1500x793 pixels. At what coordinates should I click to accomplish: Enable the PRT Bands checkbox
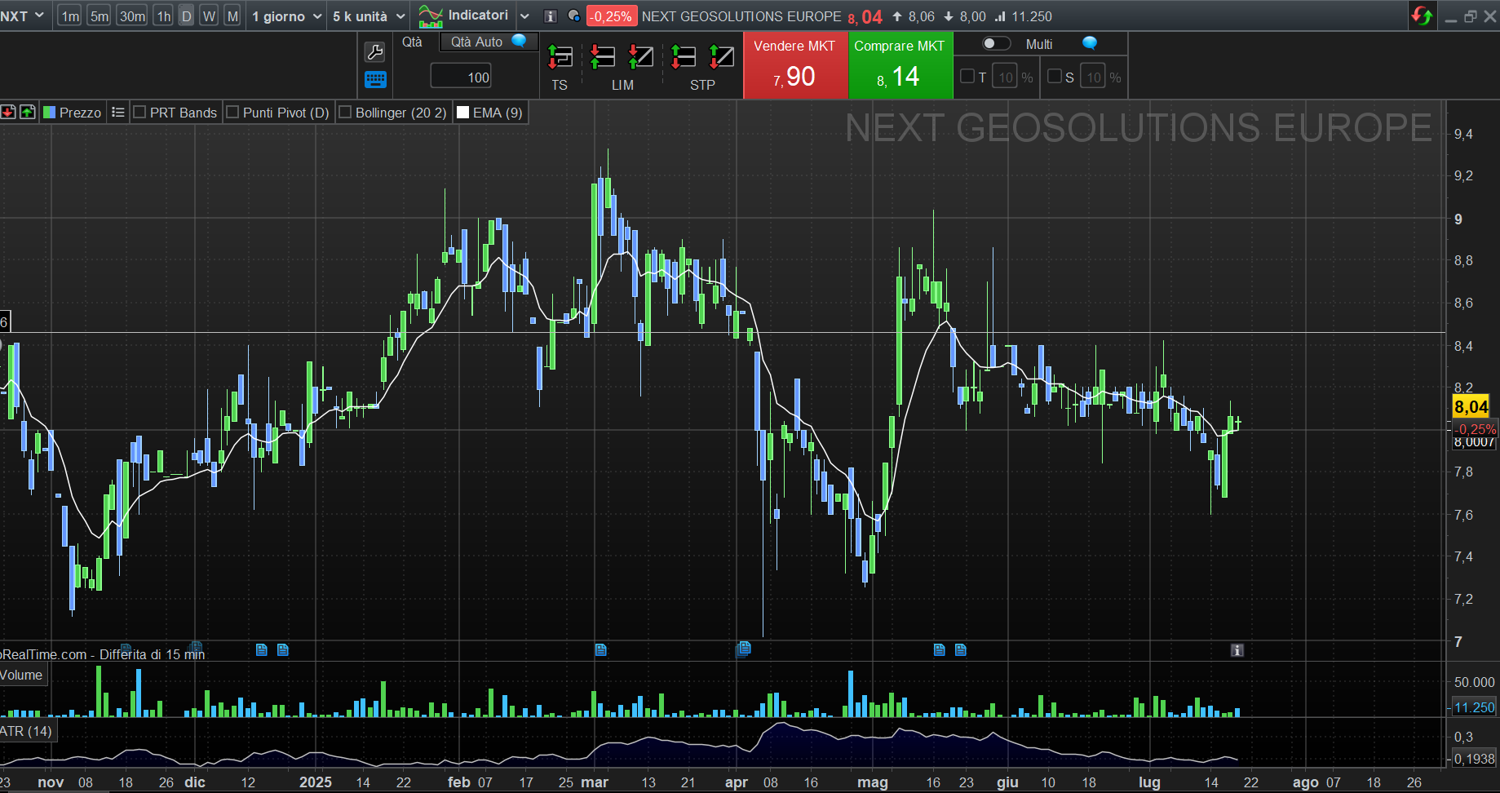pyautogui.click(x=139, y=113)
